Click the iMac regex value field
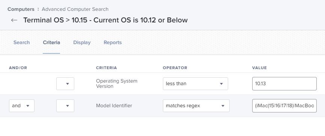 [284, 106]
